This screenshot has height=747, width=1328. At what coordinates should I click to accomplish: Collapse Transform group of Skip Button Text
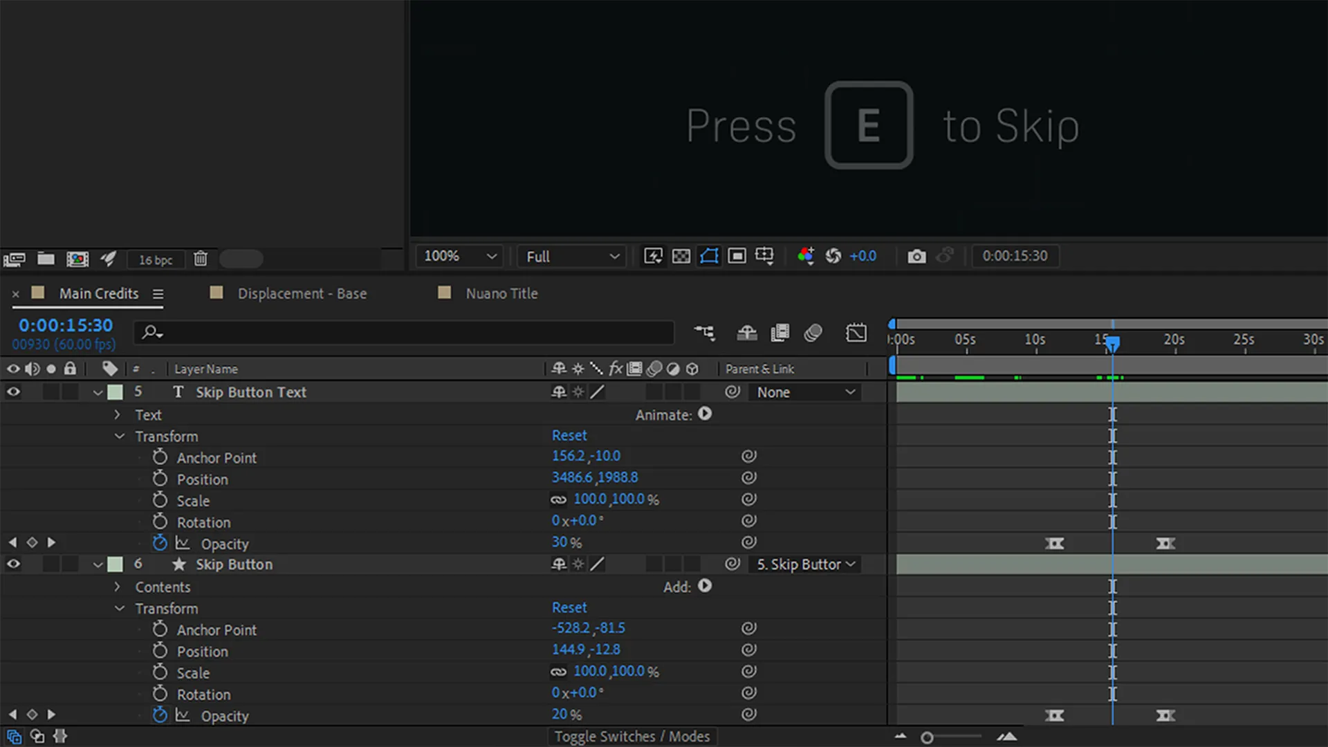tap(119, 436)
